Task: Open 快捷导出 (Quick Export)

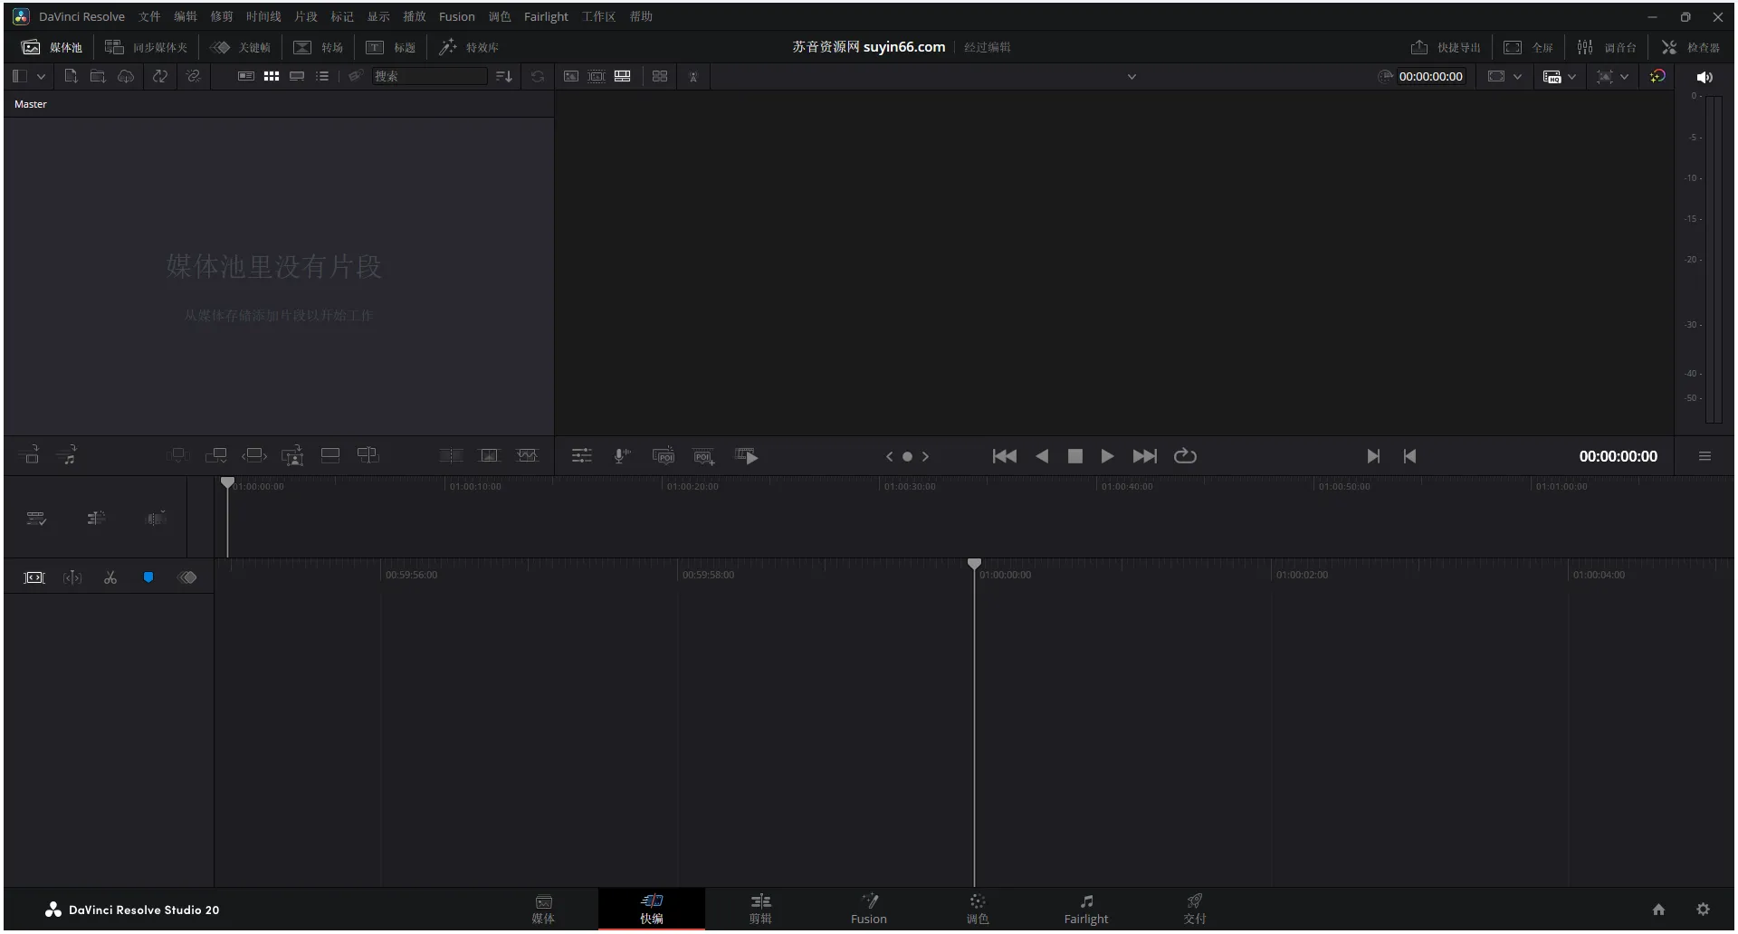Action: [1446, 46]
